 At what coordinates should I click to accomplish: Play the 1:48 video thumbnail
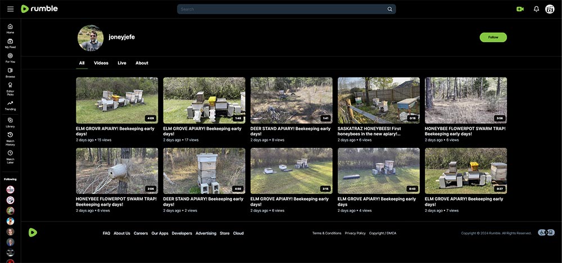pos(205,101)
